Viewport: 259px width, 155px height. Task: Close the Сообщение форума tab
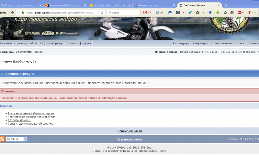[x=218, y=5]
